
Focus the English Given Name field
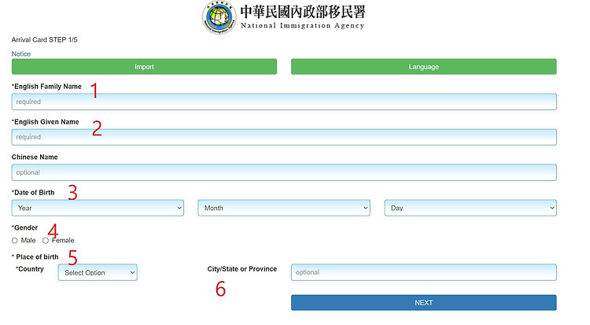284,137
